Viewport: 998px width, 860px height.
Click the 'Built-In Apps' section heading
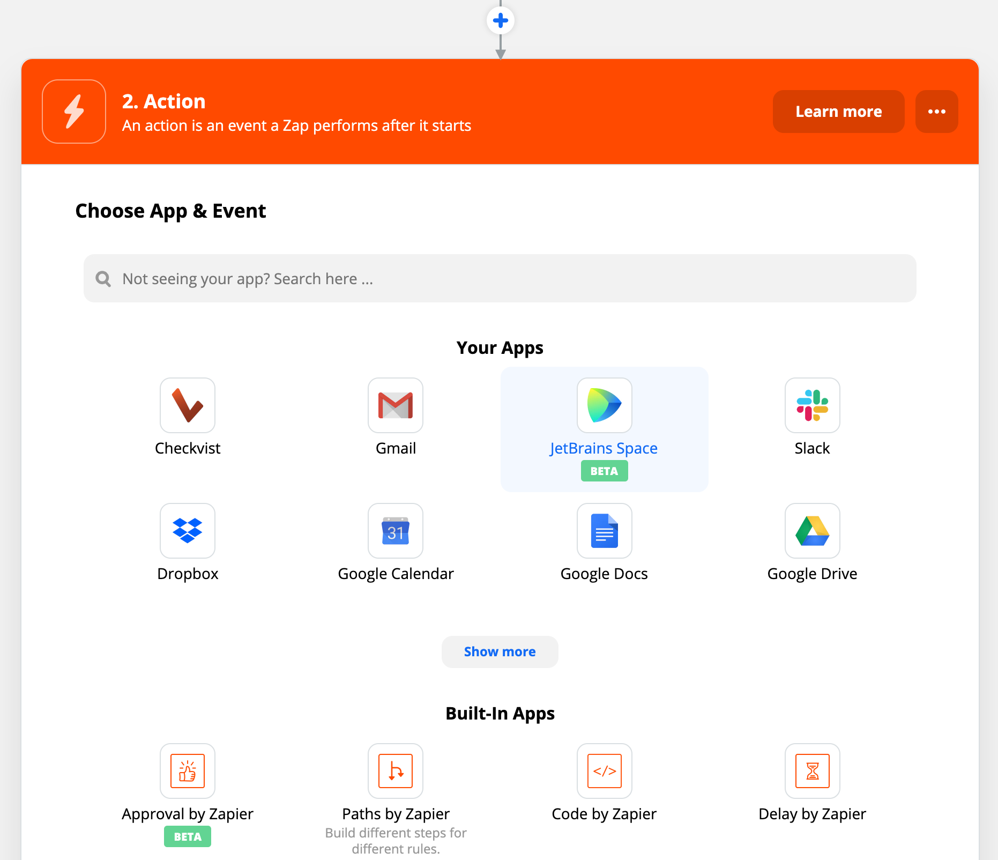point(500,714)
